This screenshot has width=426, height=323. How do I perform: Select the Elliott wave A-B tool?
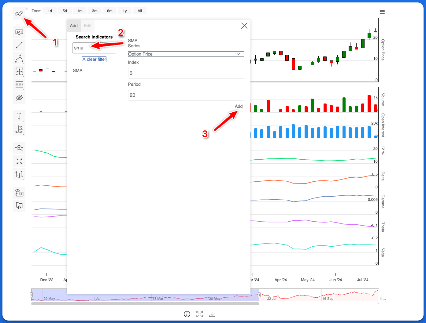[x=19, y=58]
